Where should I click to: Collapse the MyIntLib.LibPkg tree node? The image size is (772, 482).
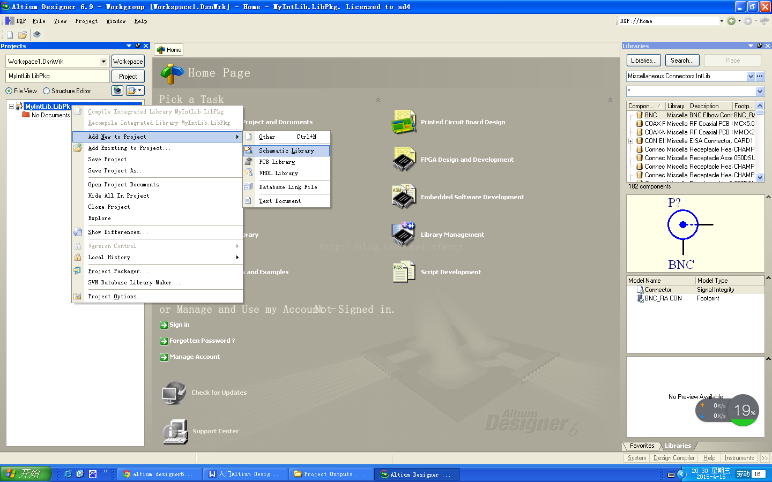pyautogui.click(x=11, y=106)
